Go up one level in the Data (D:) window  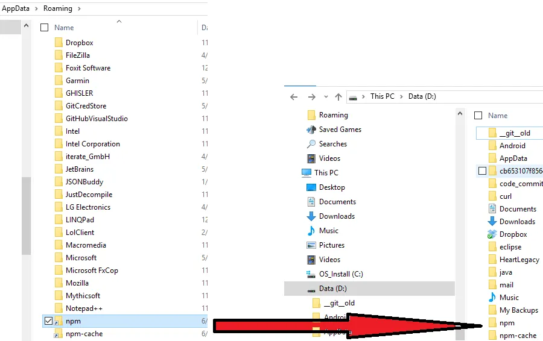click(x=338, y=97)
